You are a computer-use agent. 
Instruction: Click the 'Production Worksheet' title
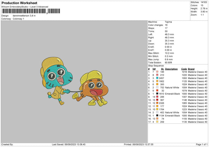(20, 3)
